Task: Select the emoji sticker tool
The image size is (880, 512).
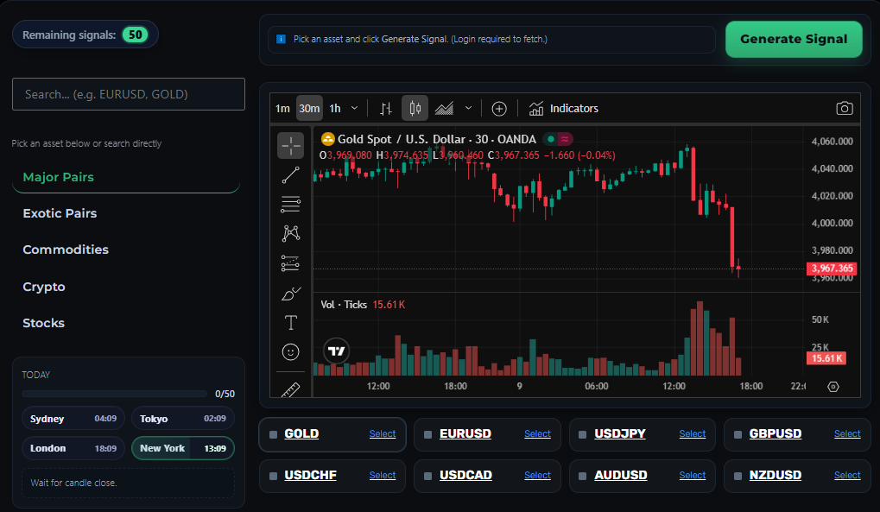Action: 290,351
